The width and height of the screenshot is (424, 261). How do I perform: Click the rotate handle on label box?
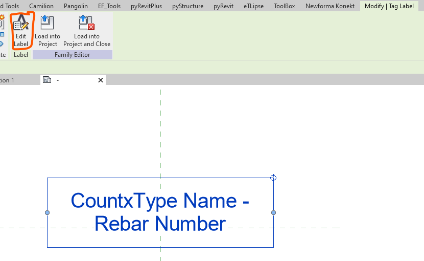(273, 178)
